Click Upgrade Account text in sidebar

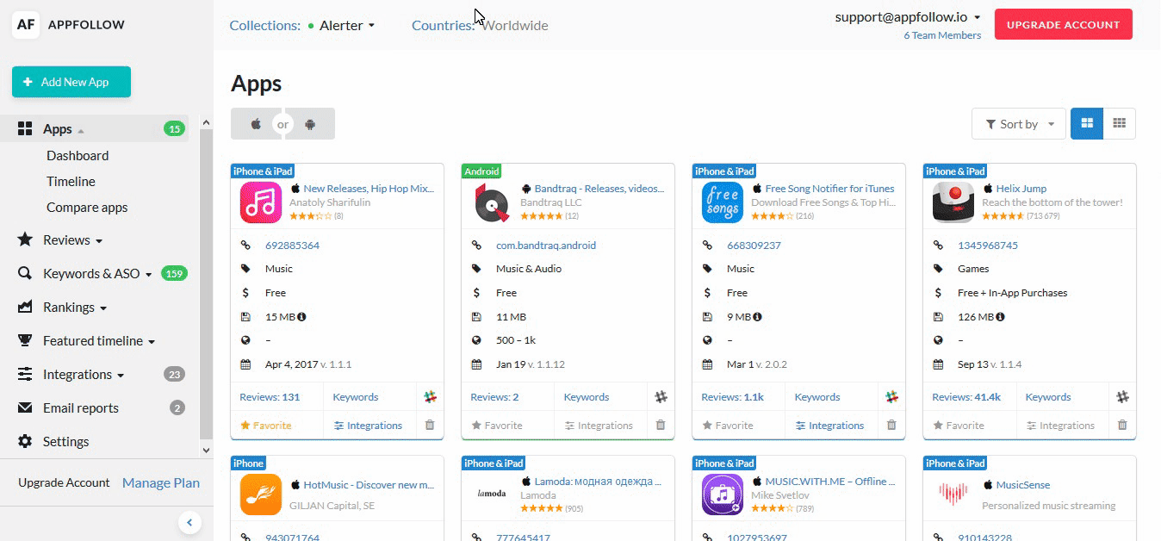click(64, 483)
